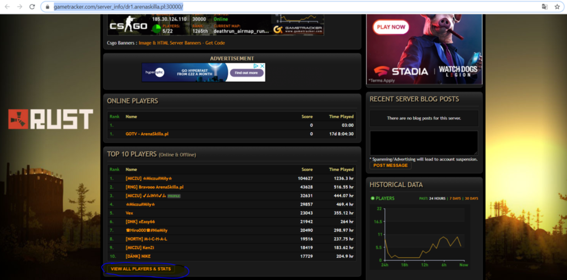Click the 1265th rank value in banner
567x280 pixels.
pos(200,31)
